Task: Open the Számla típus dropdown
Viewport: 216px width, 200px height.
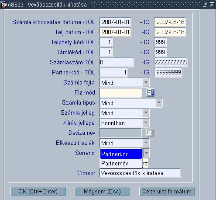Action: (x=159, y=102)
